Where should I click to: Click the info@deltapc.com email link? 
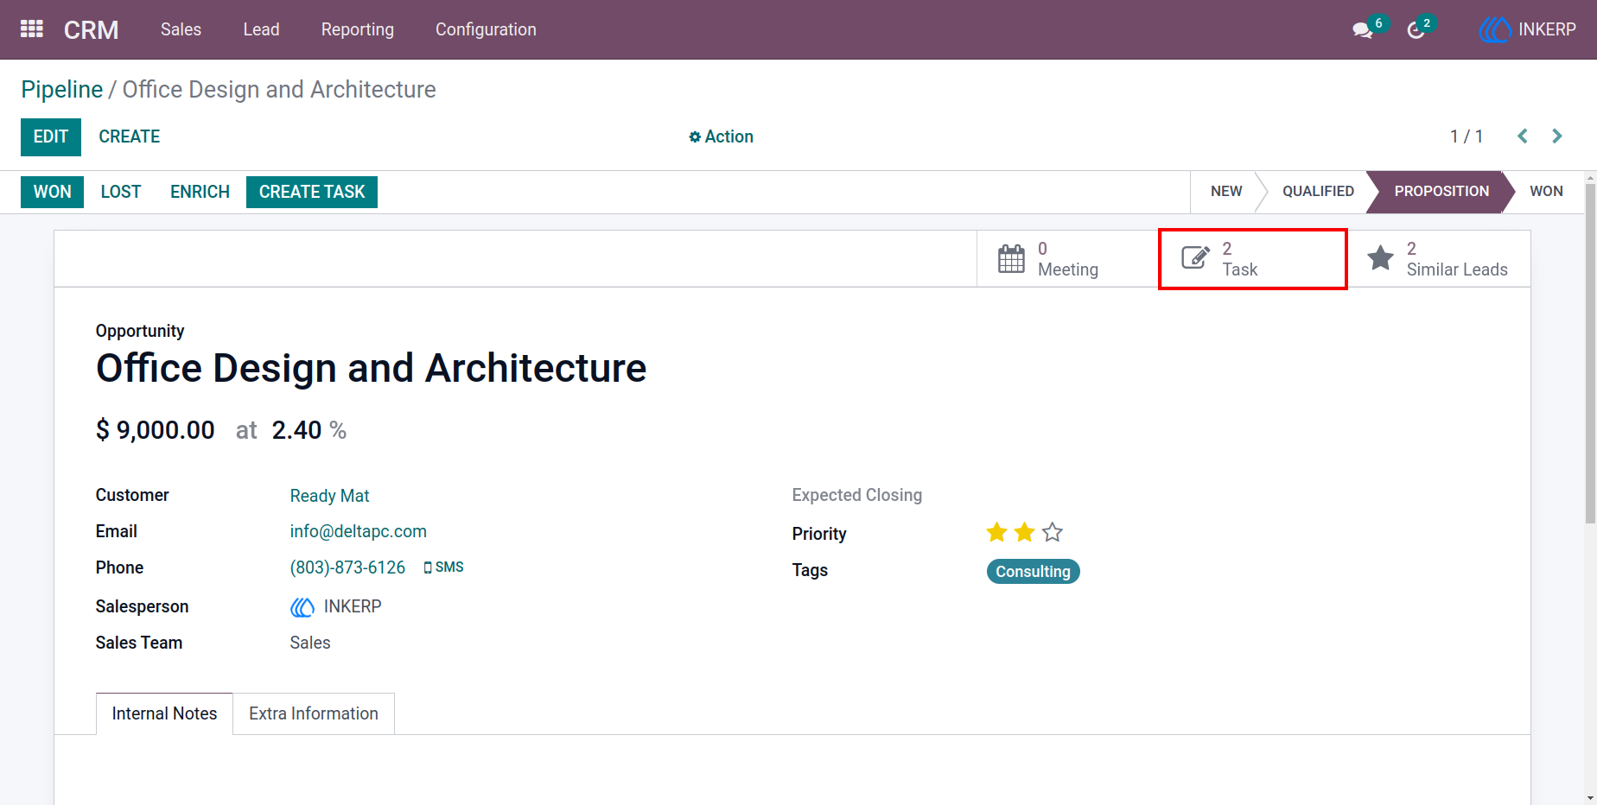tap(358, 531)
